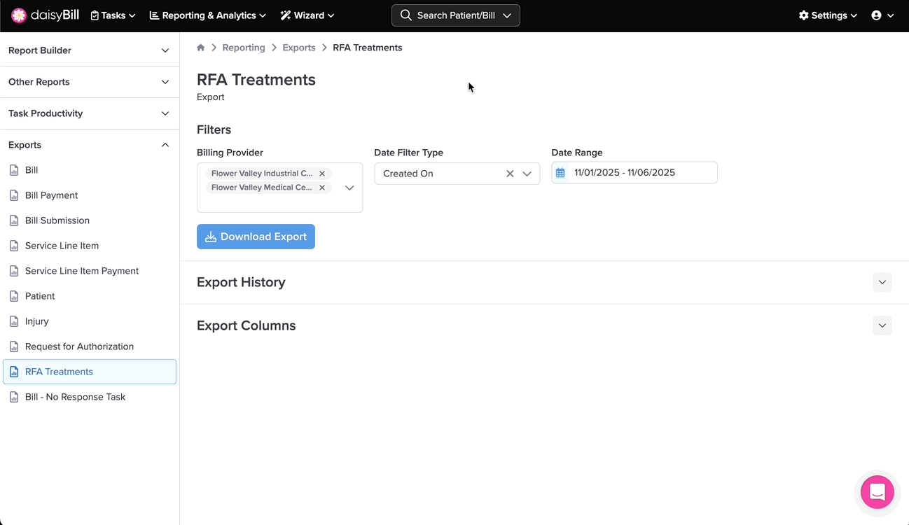
Task: Open the Settings menu
Action: (828, 15)
